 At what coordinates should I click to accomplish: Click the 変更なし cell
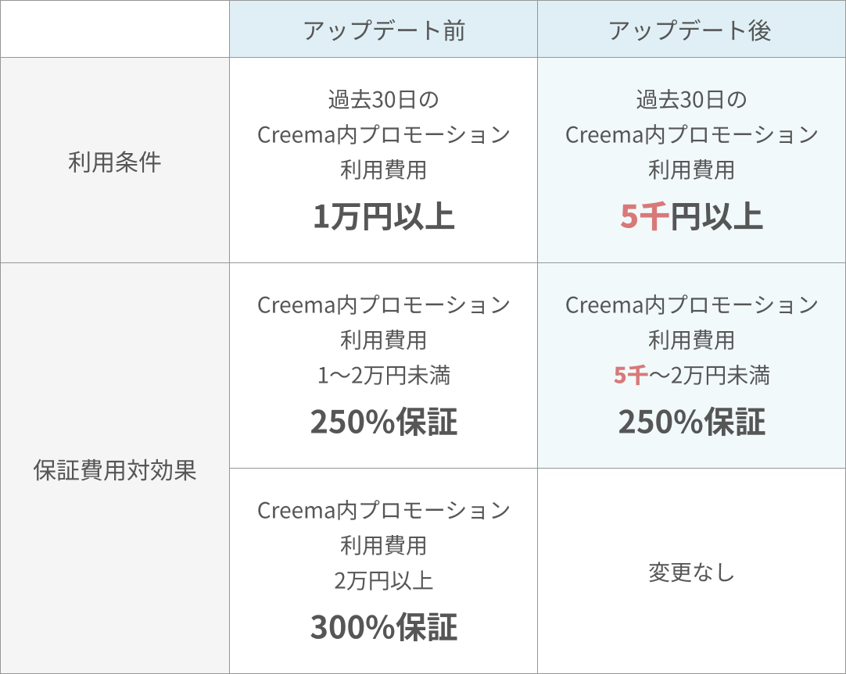[x=691, y=572]
